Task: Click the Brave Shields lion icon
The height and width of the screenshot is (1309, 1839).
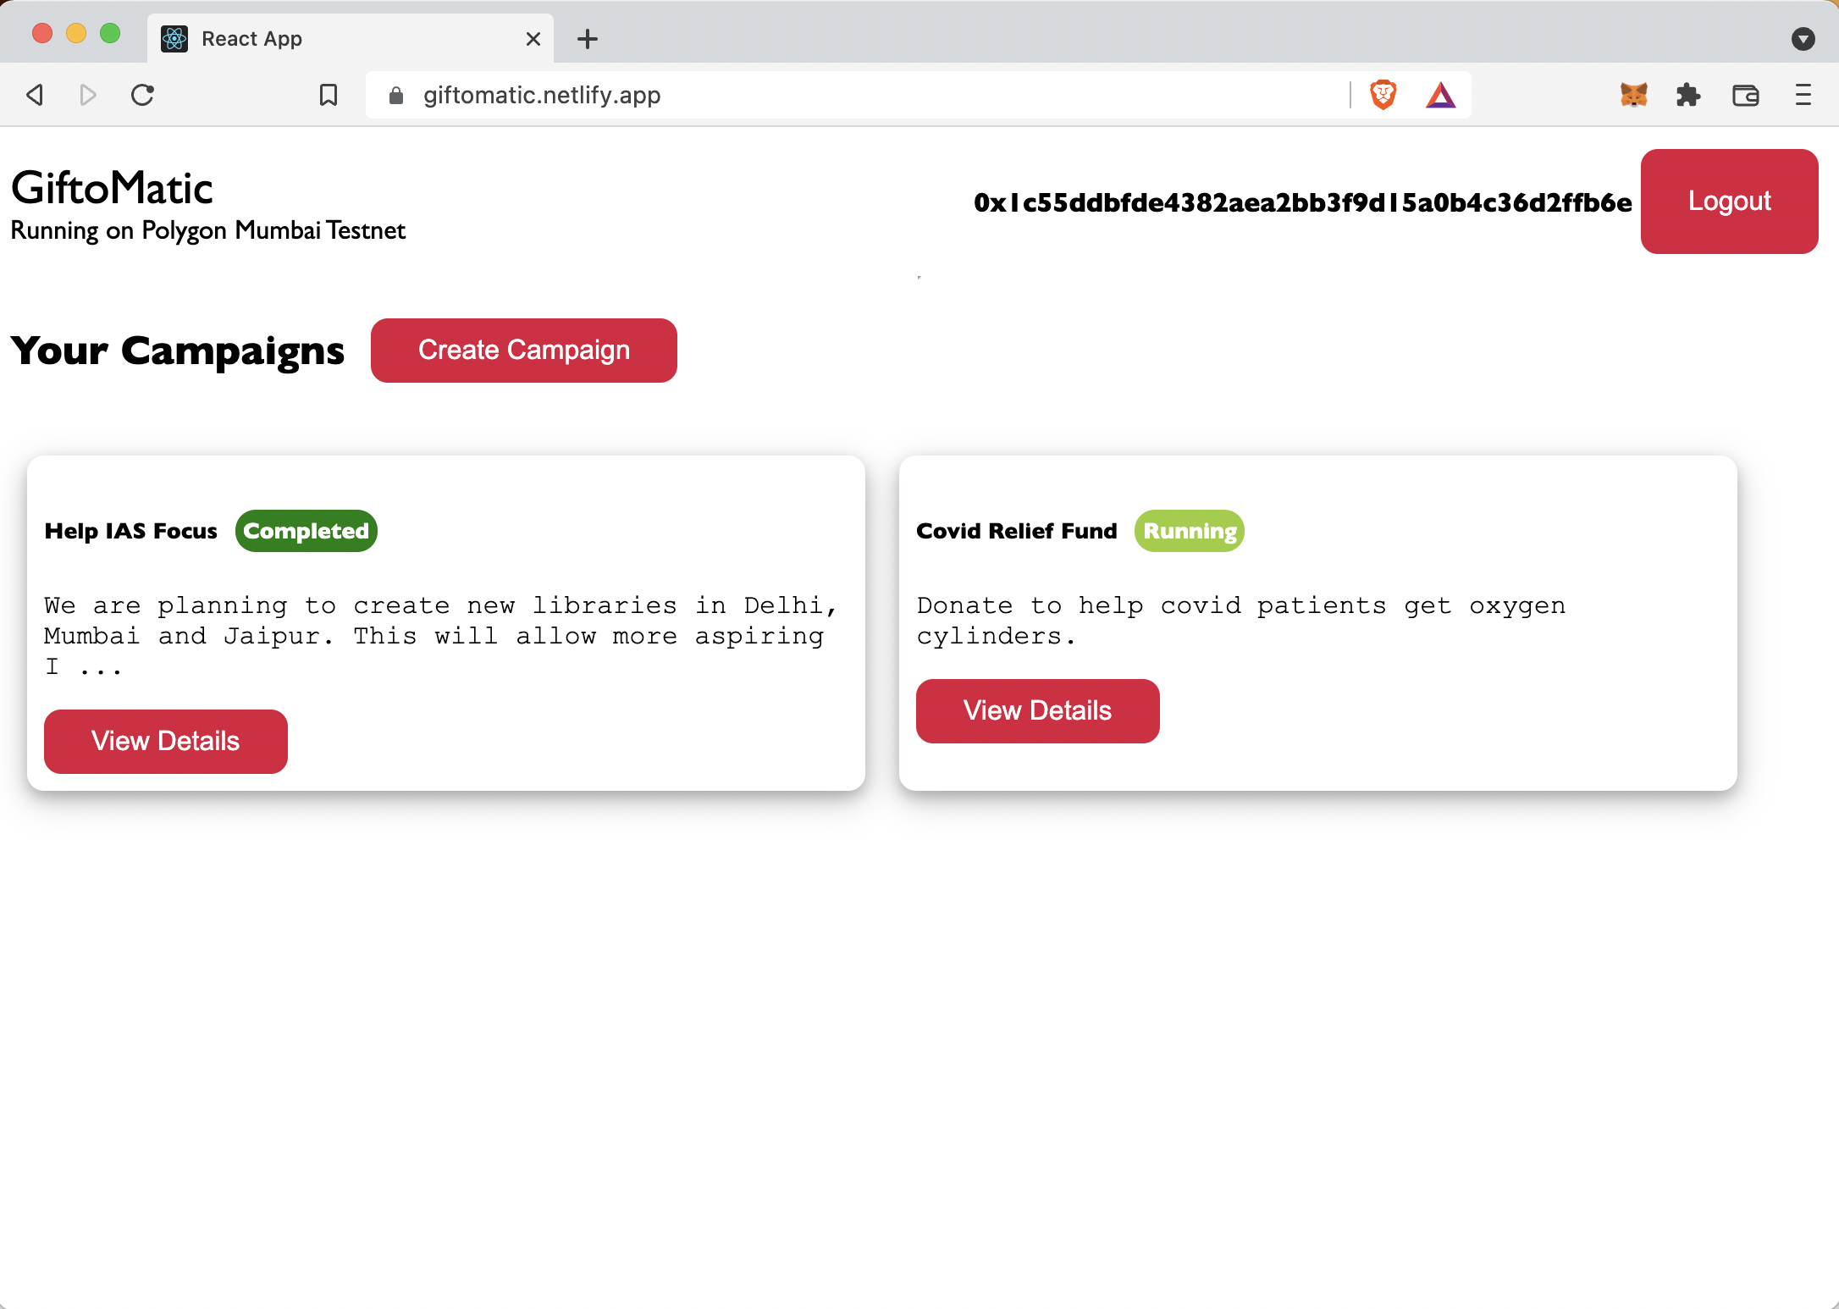Action: (x=1383, y=95)
